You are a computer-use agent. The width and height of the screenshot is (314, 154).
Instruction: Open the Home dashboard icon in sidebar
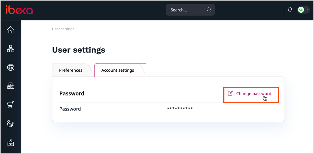point(11,30)
